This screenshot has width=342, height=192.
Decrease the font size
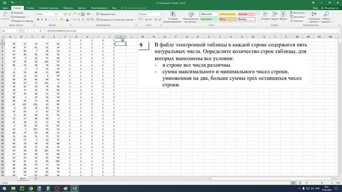click(x=69, y=14)
